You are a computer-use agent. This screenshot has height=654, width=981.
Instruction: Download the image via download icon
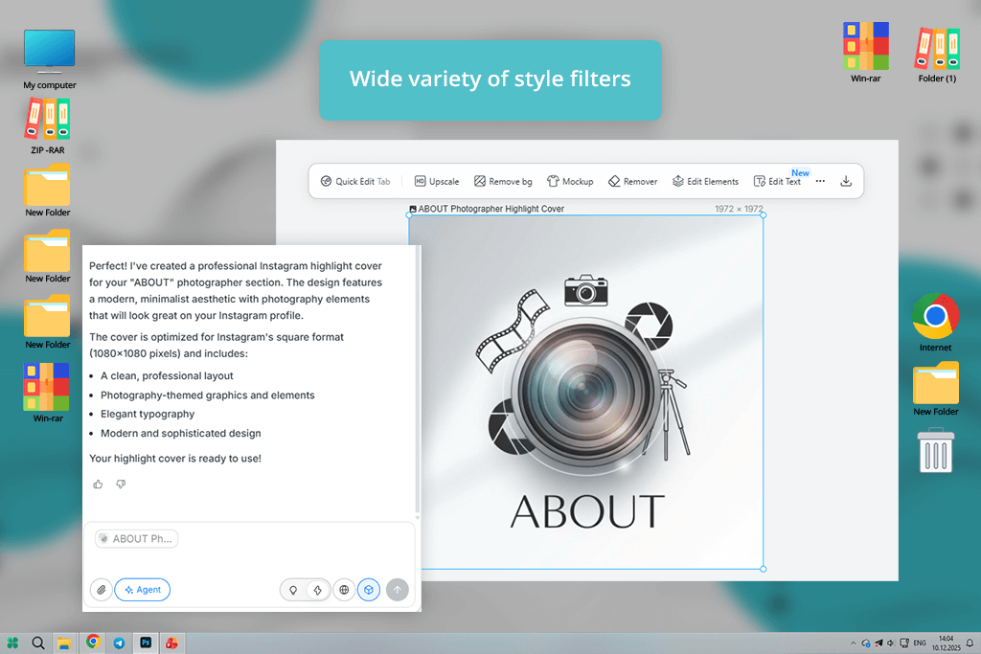(846, 181)
